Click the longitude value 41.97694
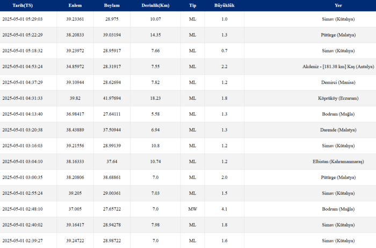376x248 pixels. click(112, 98)
